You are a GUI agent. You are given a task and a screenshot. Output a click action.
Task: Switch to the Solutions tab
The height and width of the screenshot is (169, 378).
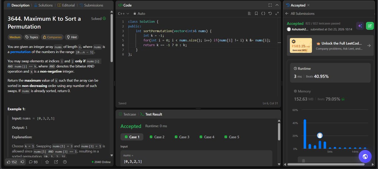(x=43, y=5)
